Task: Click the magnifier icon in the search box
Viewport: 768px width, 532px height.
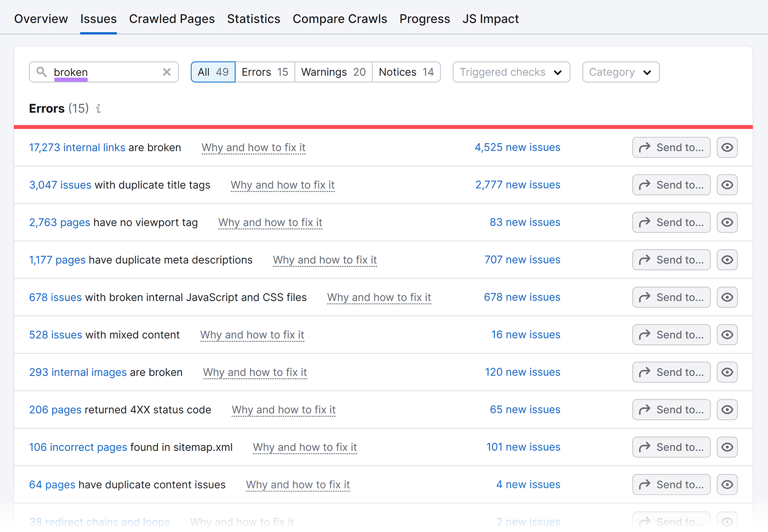Action: coord(42,72)
